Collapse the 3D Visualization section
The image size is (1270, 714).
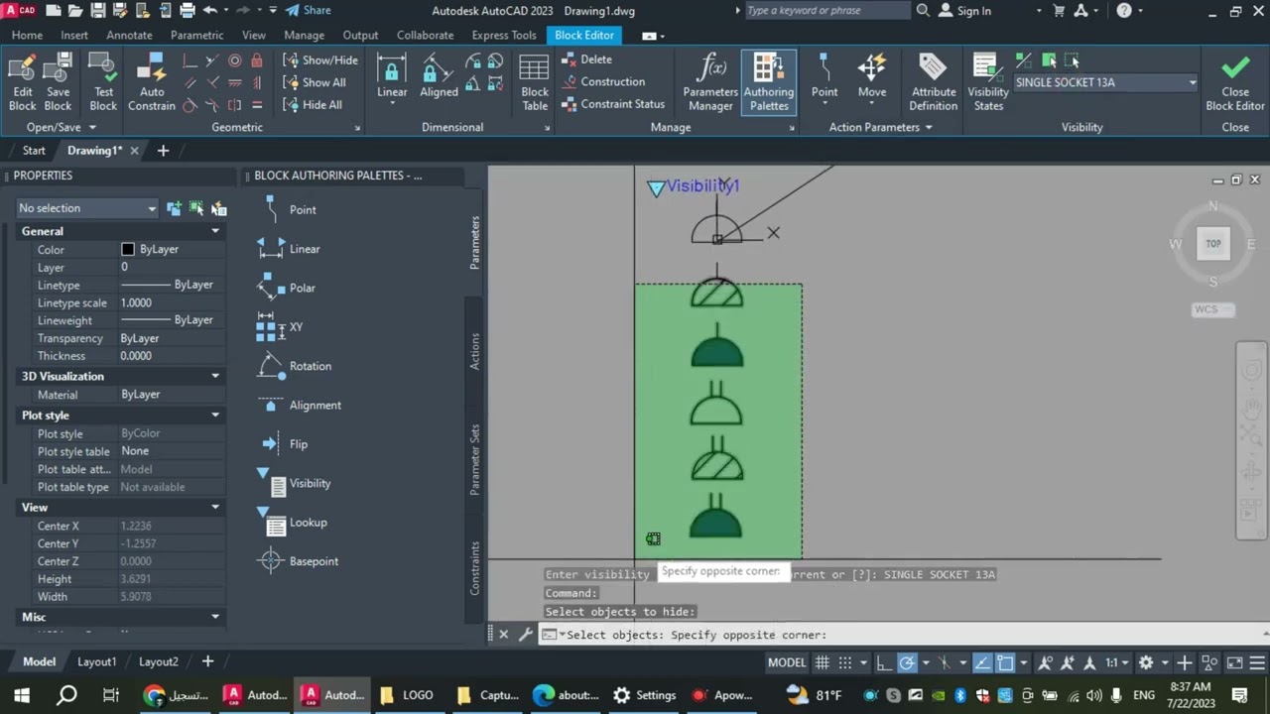pyautogui.click(x=215, y=376)
